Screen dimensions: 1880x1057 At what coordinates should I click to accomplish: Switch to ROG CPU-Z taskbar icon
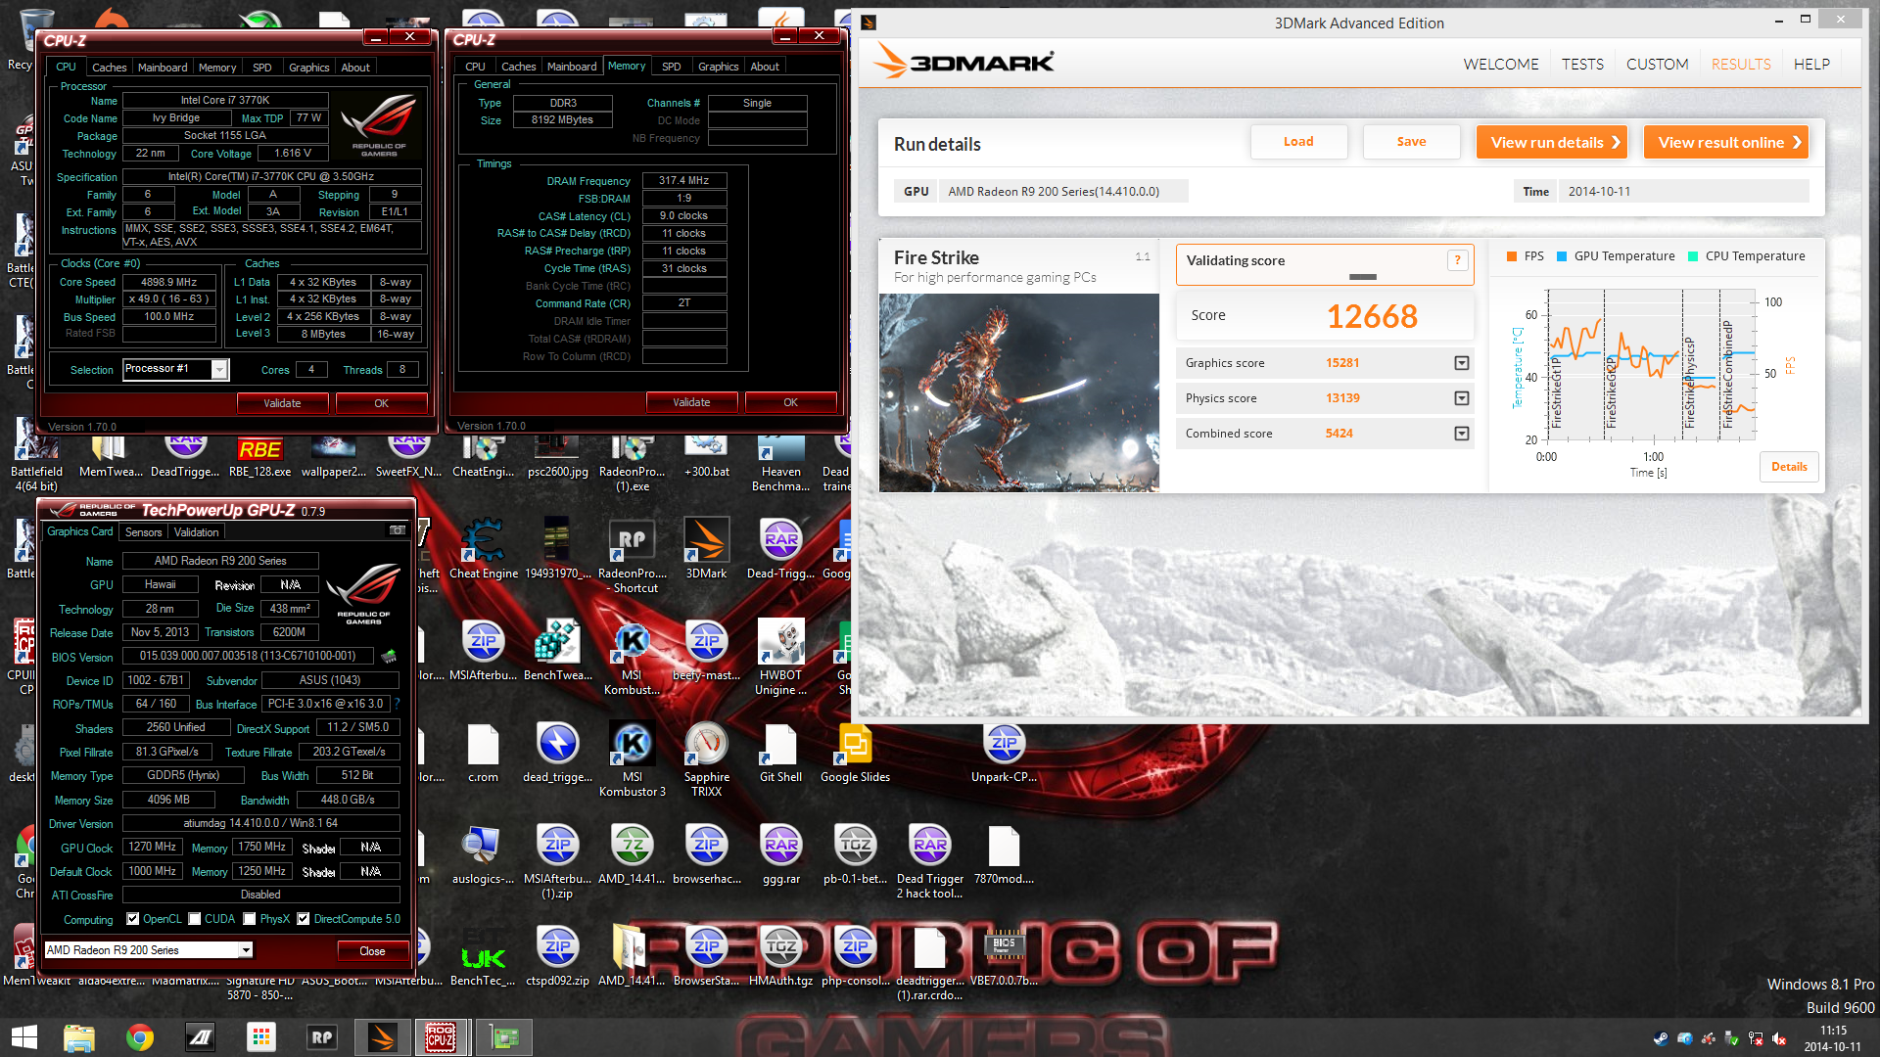point(441,1037)
